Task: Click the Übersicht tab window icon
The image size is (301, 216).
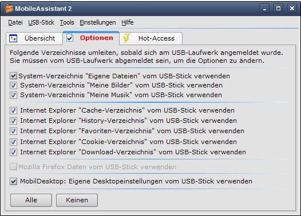Action: tap(13, 38)
